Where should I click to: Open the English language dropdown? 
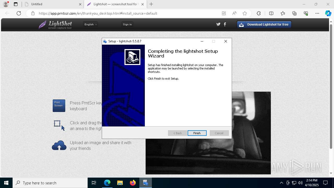tap(91, 24)
